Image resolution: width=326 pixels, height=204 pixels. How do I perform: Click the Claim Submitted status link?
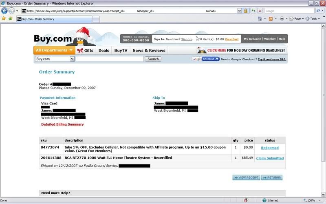270,158
